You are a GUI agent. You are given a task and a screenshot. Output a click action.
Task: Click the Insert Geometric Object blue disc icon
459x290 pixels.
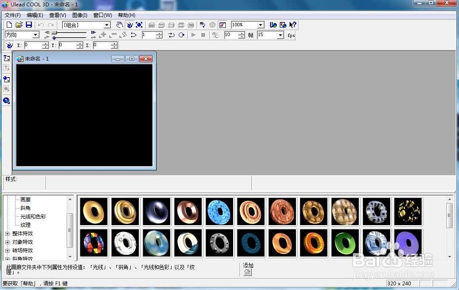click(6, 100)
